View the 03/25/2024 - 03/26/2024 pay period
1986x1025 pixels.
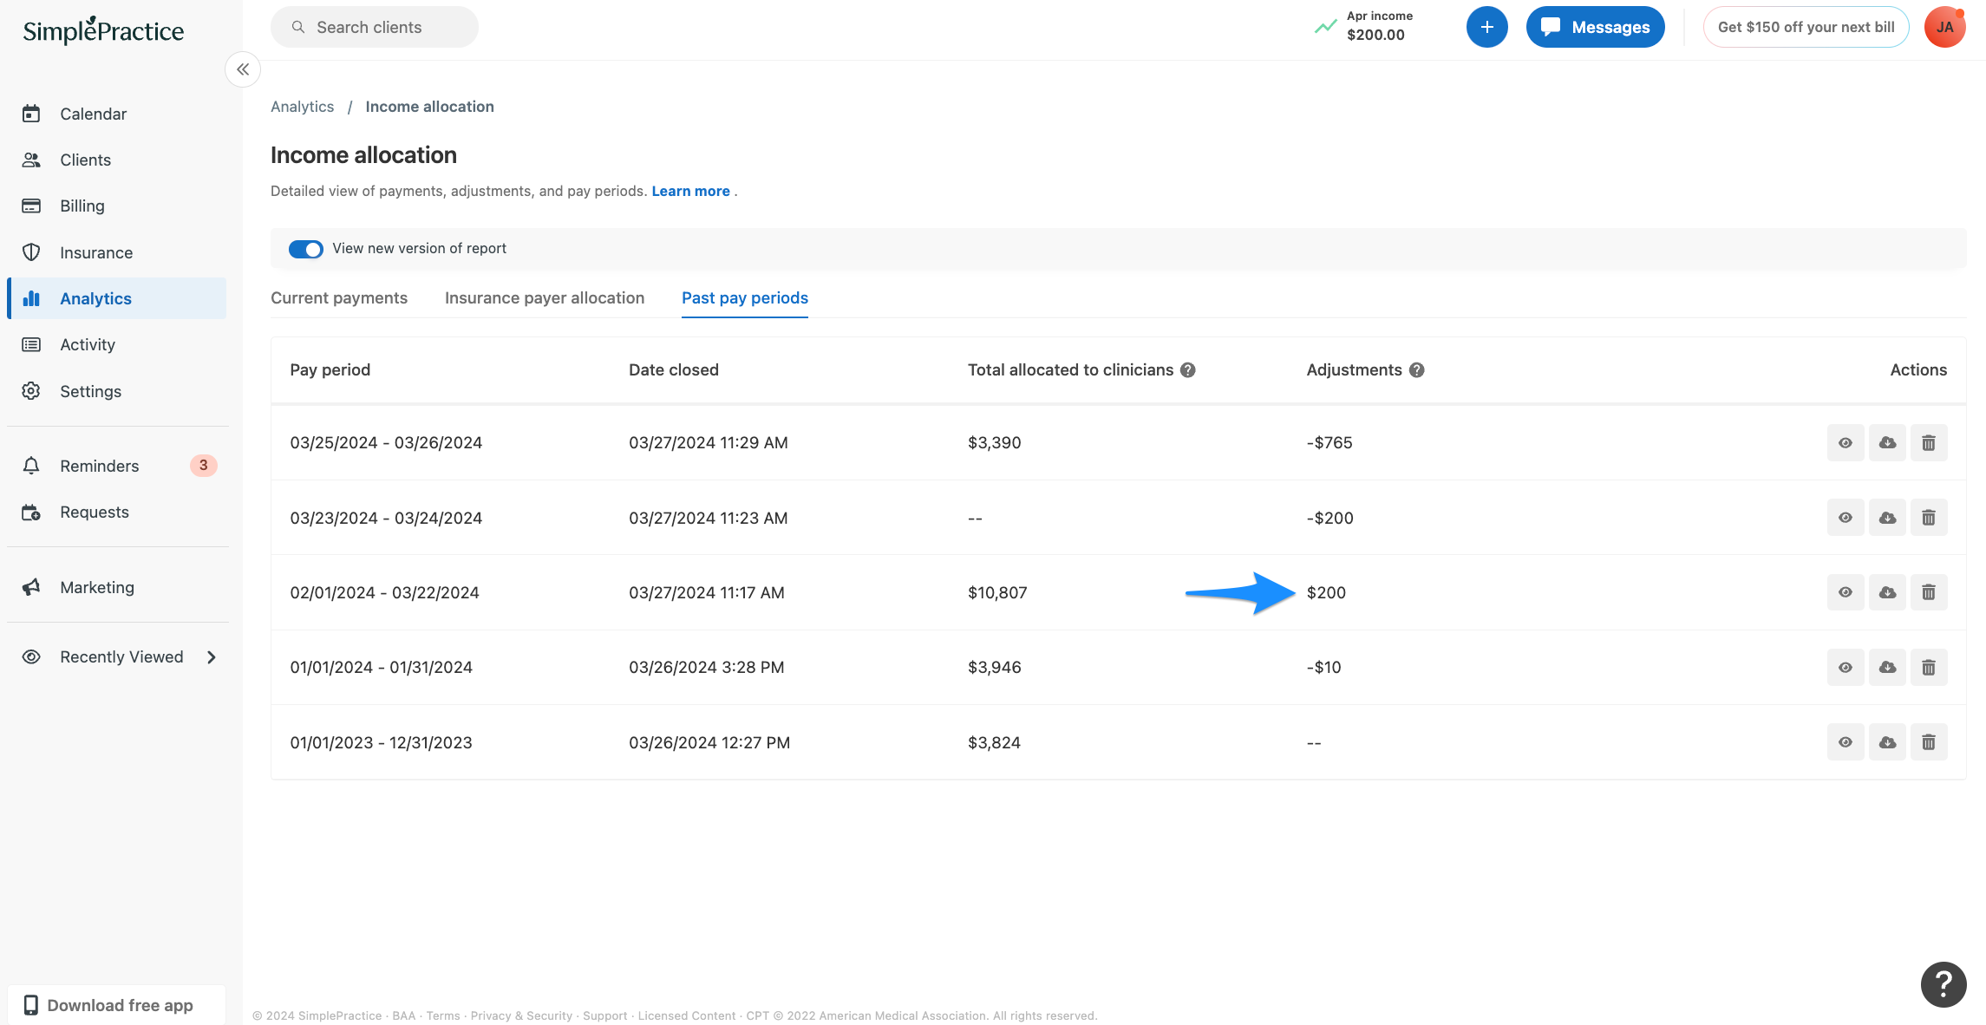1846,443
